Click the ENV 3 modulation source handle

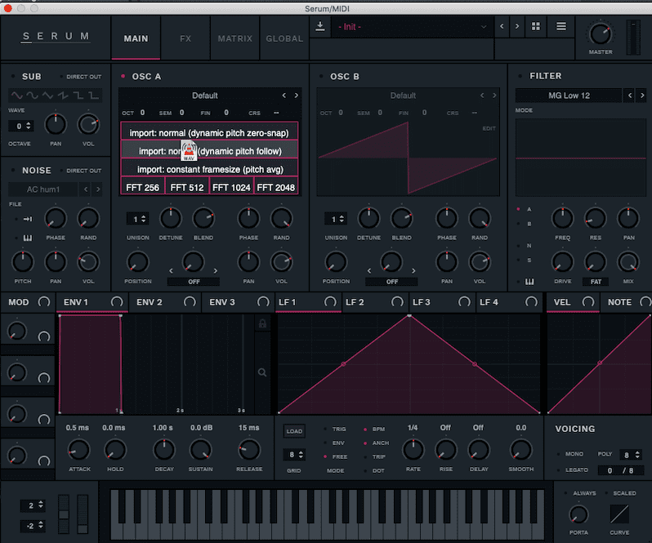point(263,302)
